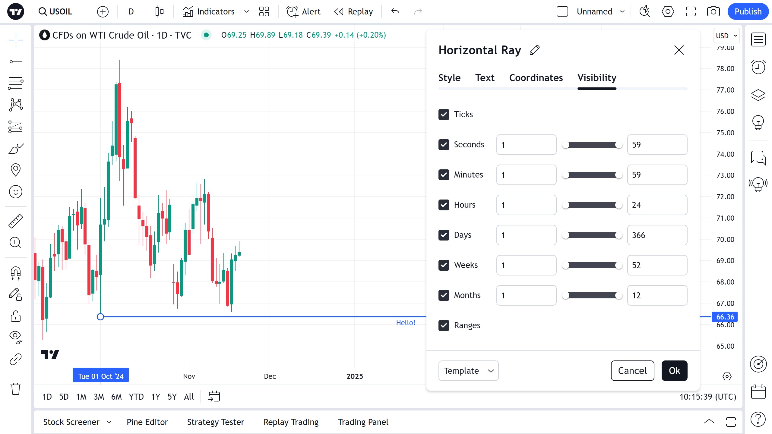Expand the USD currency dropdown
Screen dimensions: 772x434
click(726, 36)
